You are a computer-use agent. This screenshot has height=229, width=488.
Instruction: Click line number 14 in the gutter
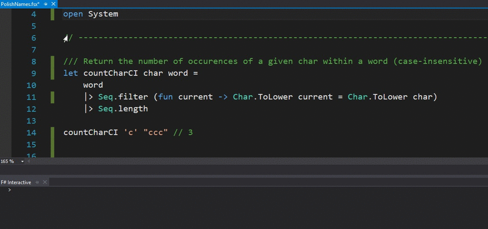click(x=31, y=132)
